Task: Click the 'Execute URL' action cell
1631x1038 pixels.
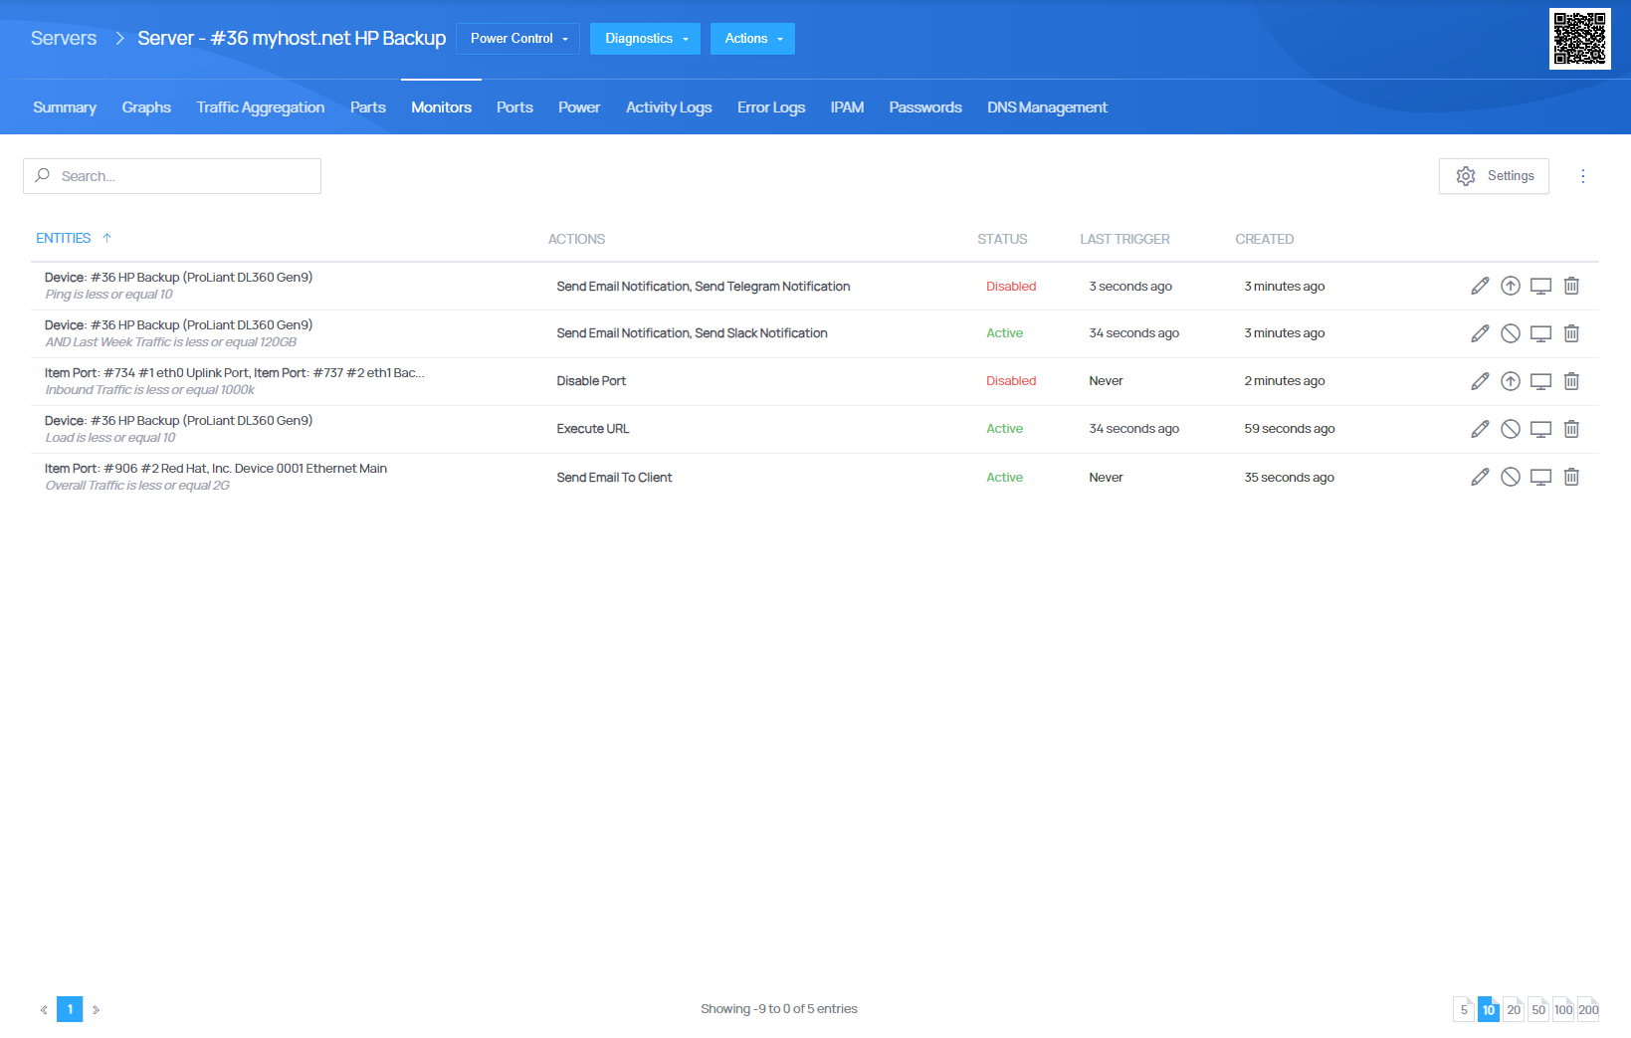Action: point(593,429)
